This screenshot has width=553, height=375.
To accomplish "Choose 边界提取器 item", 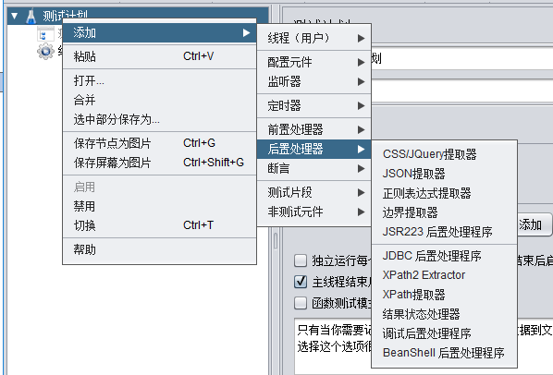I will pyautogui.click(x=445, y=212).
